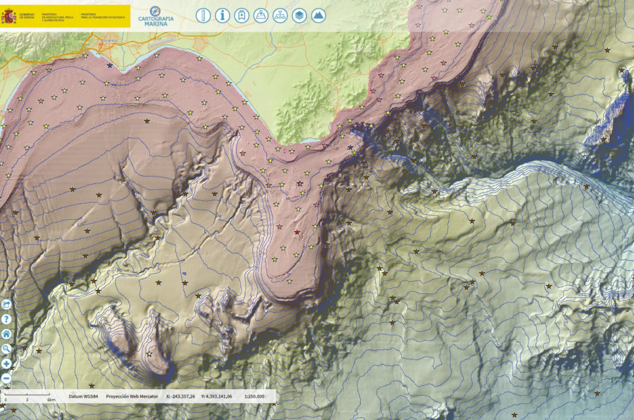
Task: Click the Datum WGS84 label
Action: (82, 396)
